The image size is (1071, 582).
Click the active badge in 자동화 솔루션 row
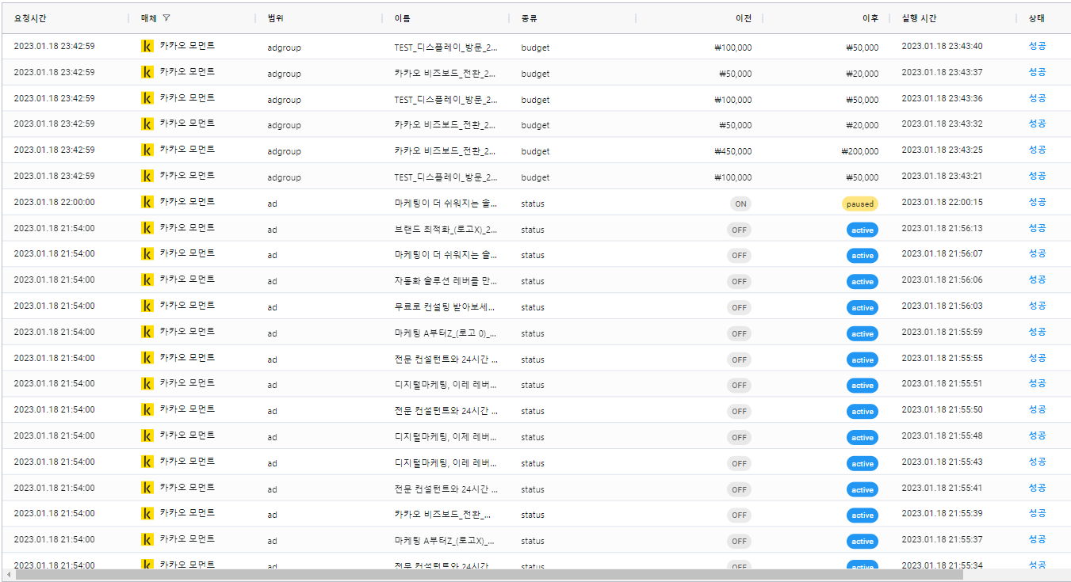tap(862, 282)
